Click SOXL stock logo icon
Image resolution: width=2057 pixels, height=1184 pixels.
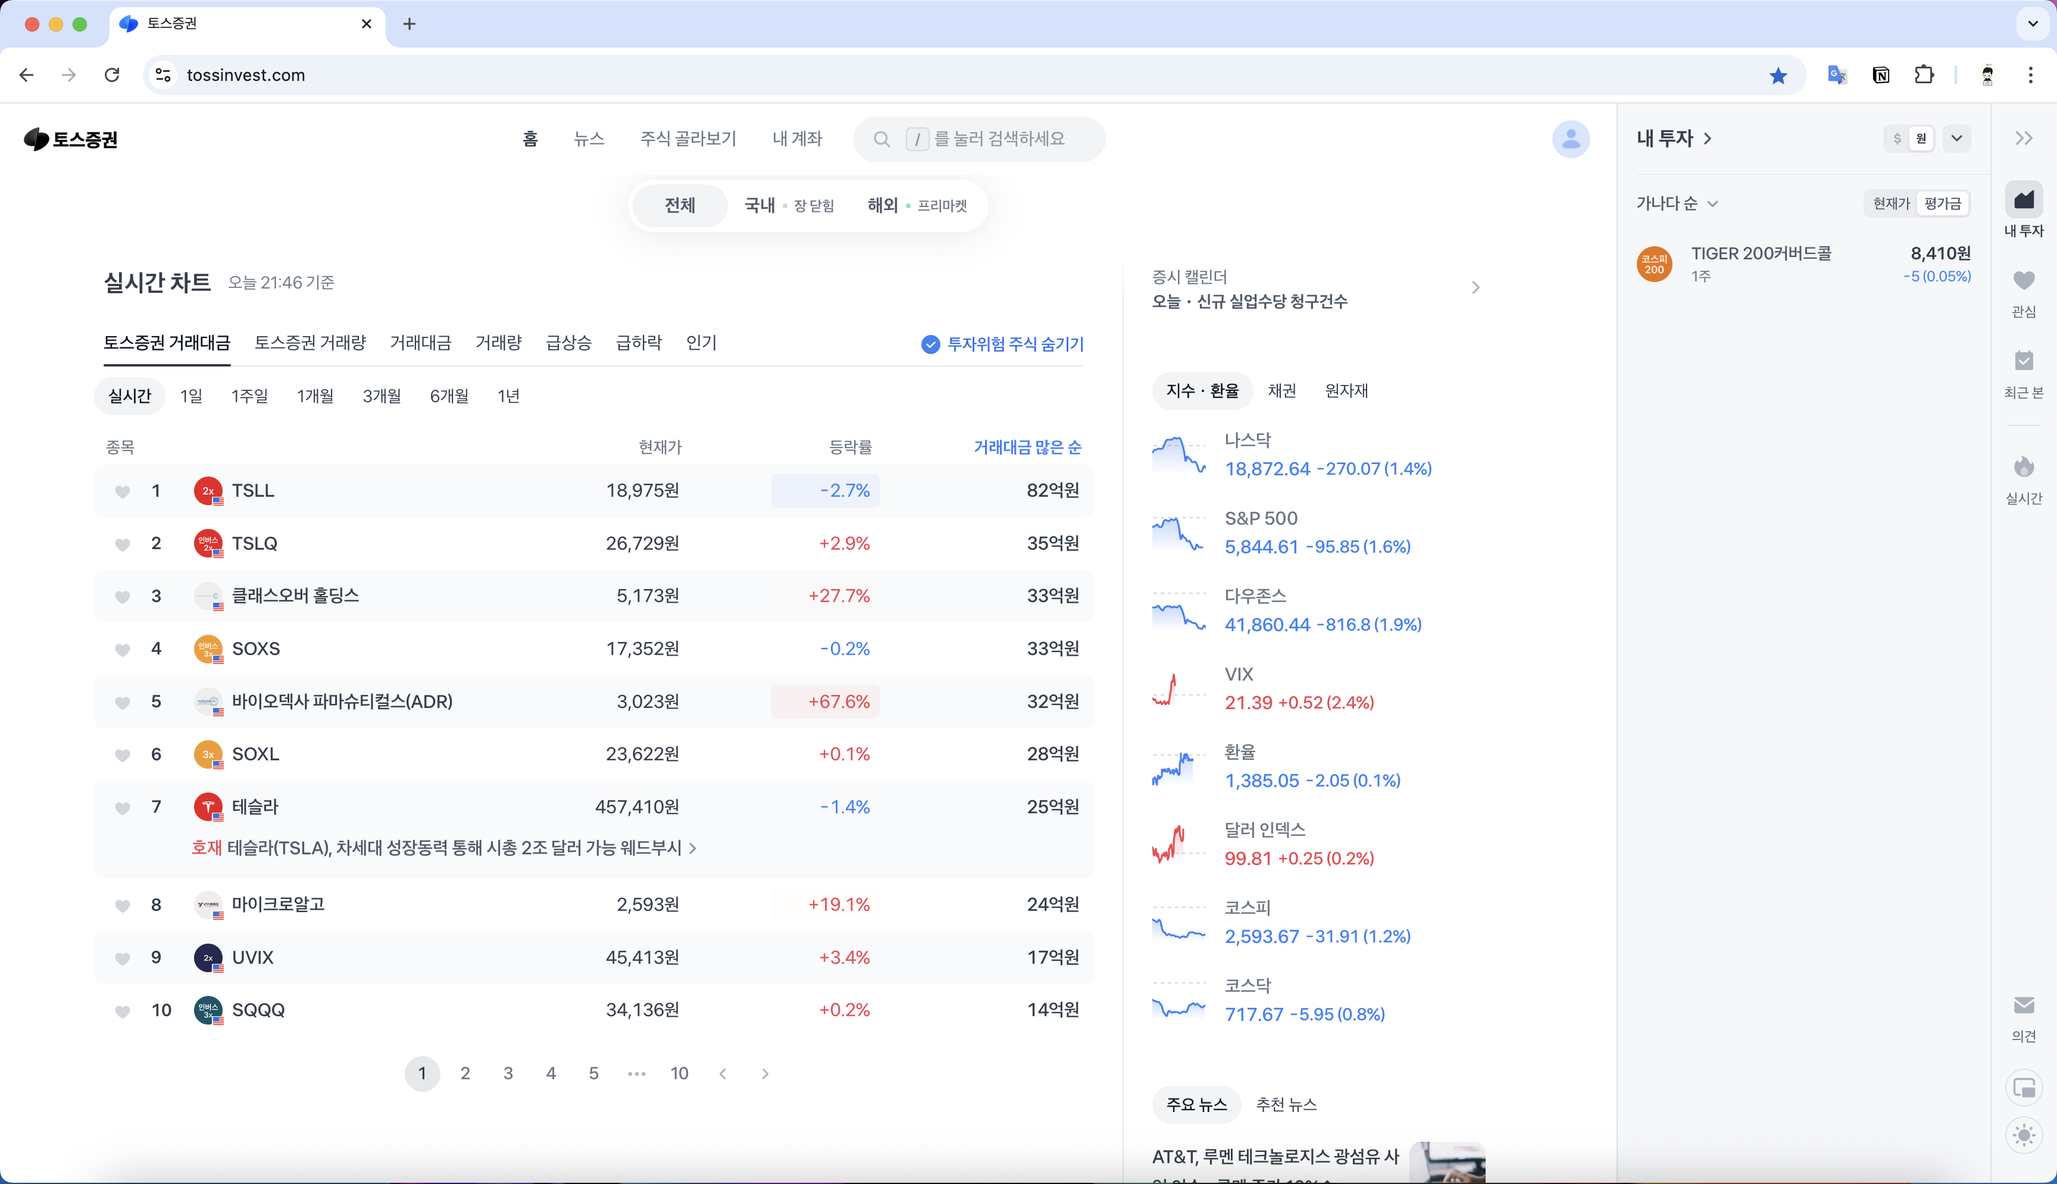click(208, 754)
